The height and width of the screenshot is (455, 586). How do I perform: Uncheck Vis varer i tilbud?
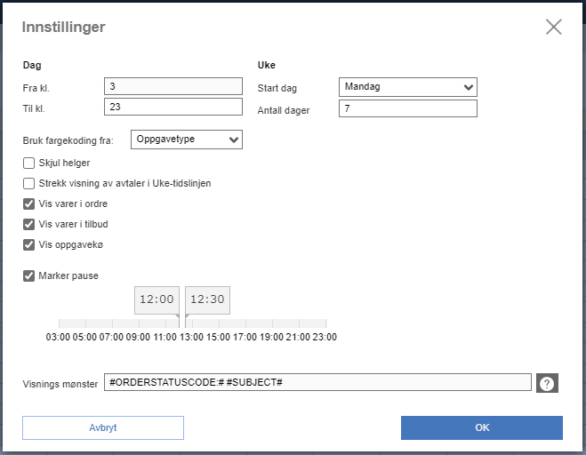pyautogui.click(x=28, y=225)
